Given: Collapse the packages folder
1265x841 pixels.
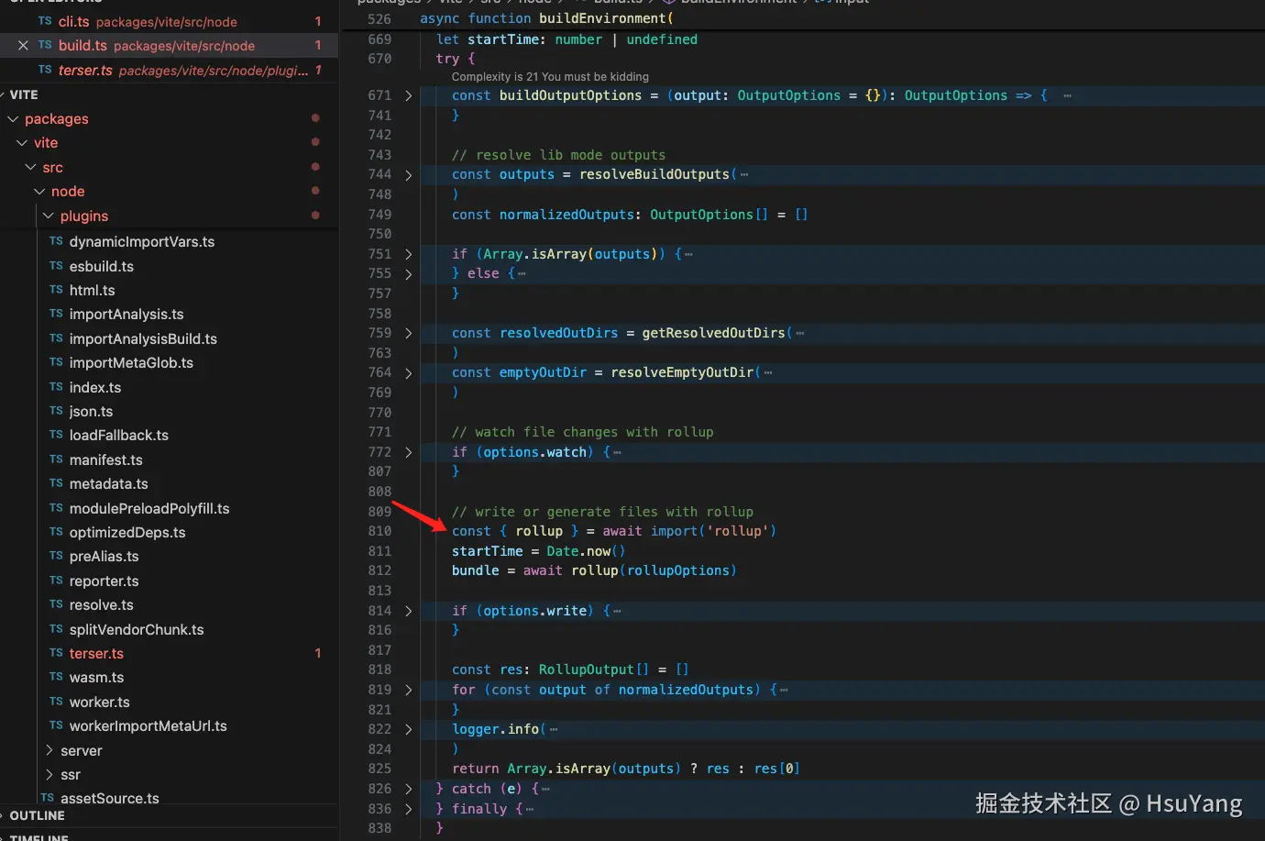Looking at the screenshot, I should tap(13, 118).
